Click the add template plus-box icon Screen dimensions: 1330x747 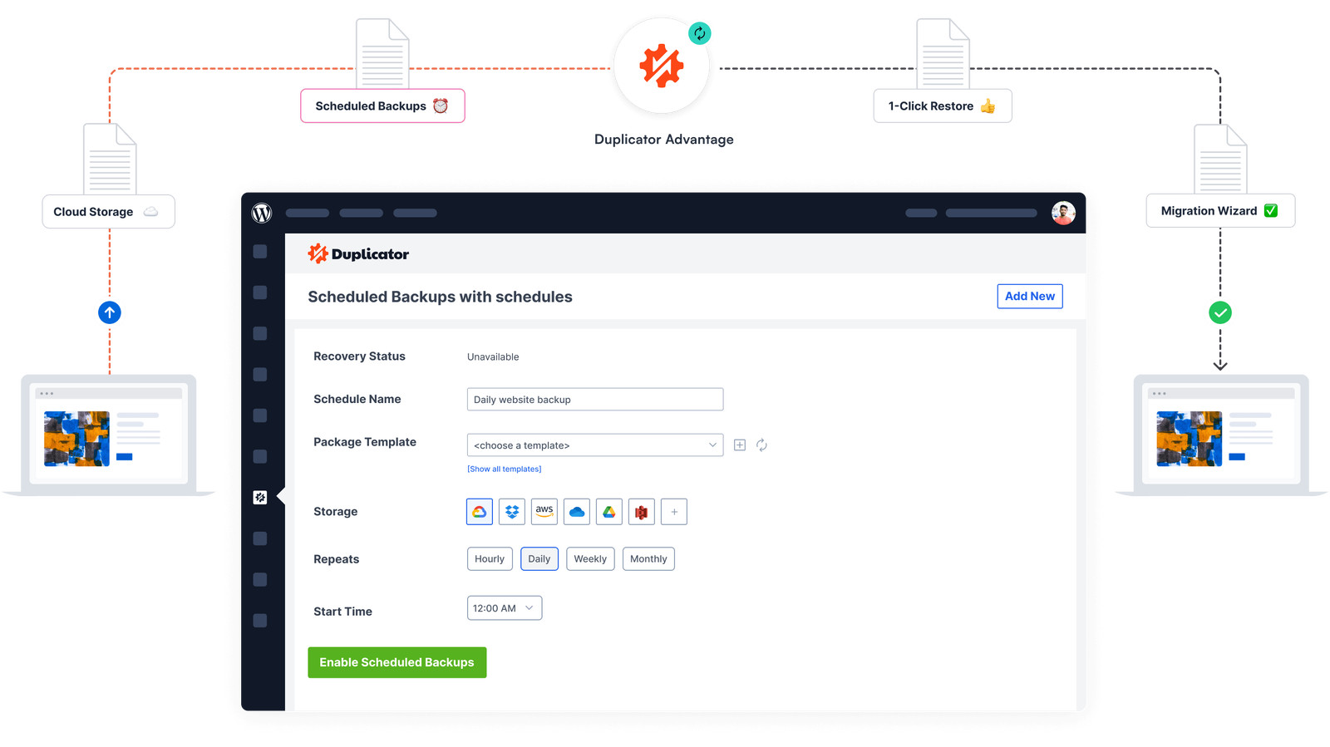click(740, 445)
